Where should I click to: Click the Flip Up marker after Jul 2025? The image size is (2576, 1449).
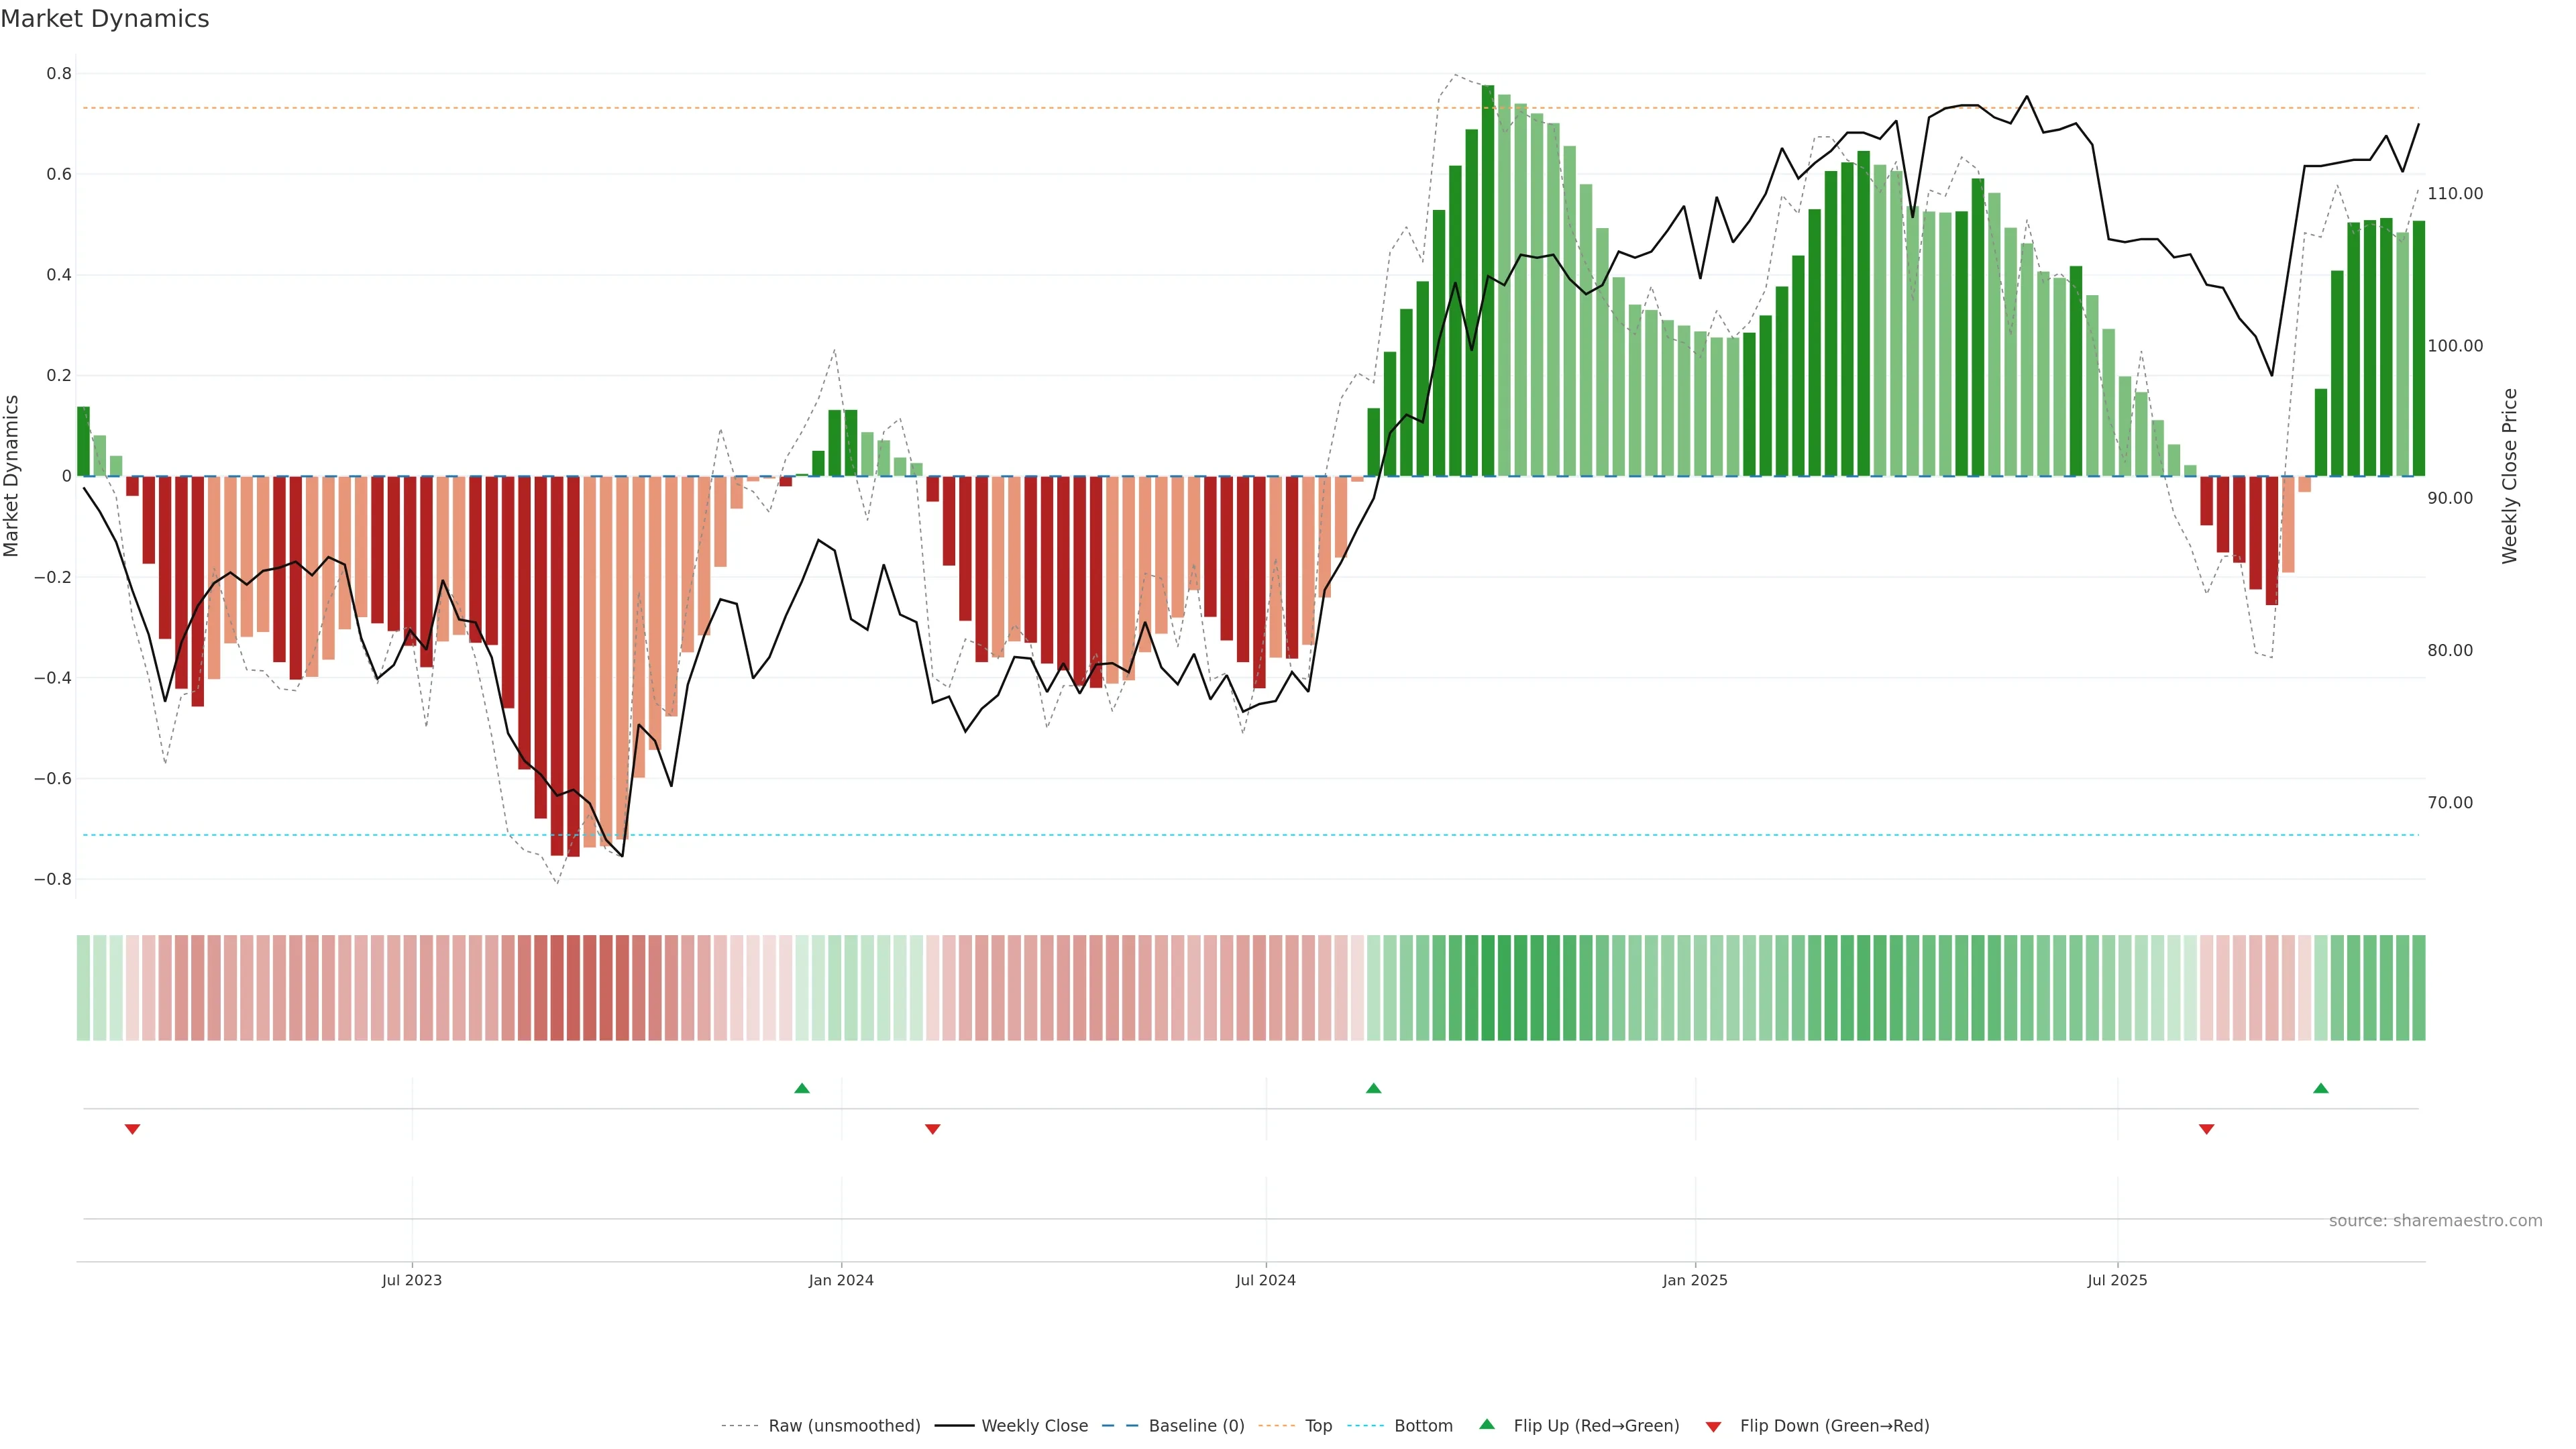click(x=2321, y=1088)
